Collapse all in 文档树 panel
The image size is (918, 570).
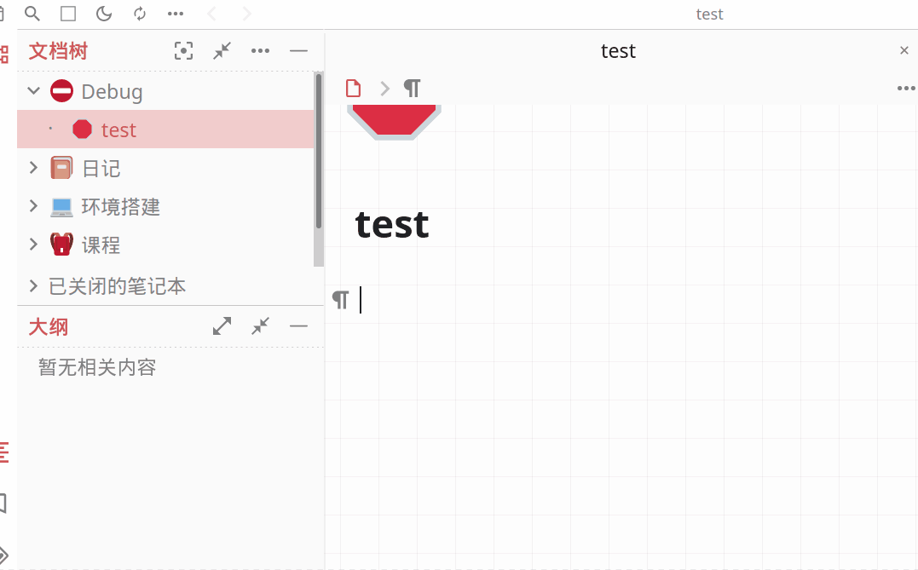[222, 51]
